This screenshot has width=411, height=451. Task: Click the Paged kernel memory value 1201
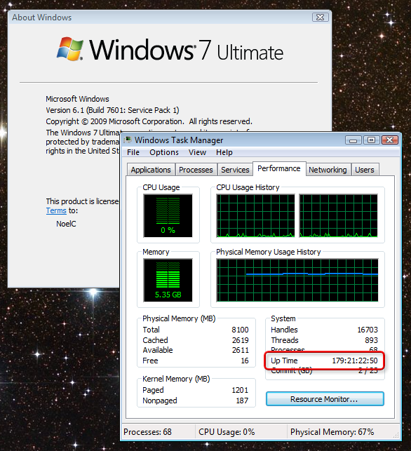tap(240, 390)
